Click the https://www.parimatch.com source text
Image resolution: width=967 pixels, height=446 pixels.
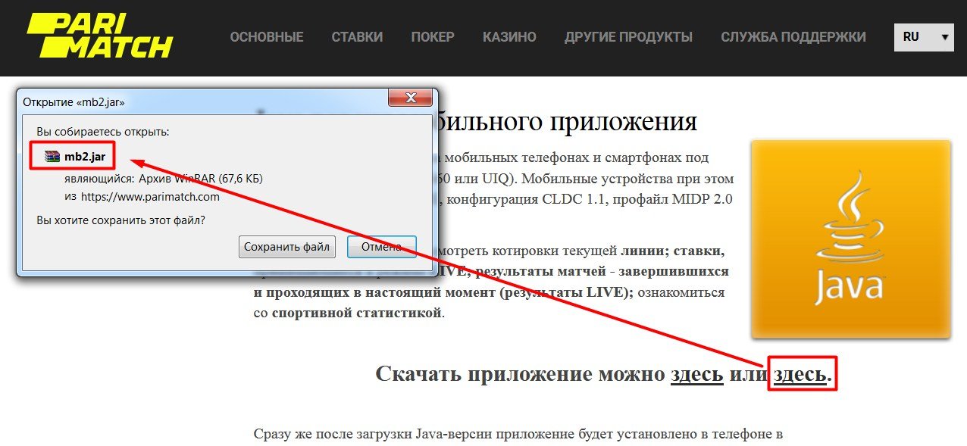[x=151, y=197]
